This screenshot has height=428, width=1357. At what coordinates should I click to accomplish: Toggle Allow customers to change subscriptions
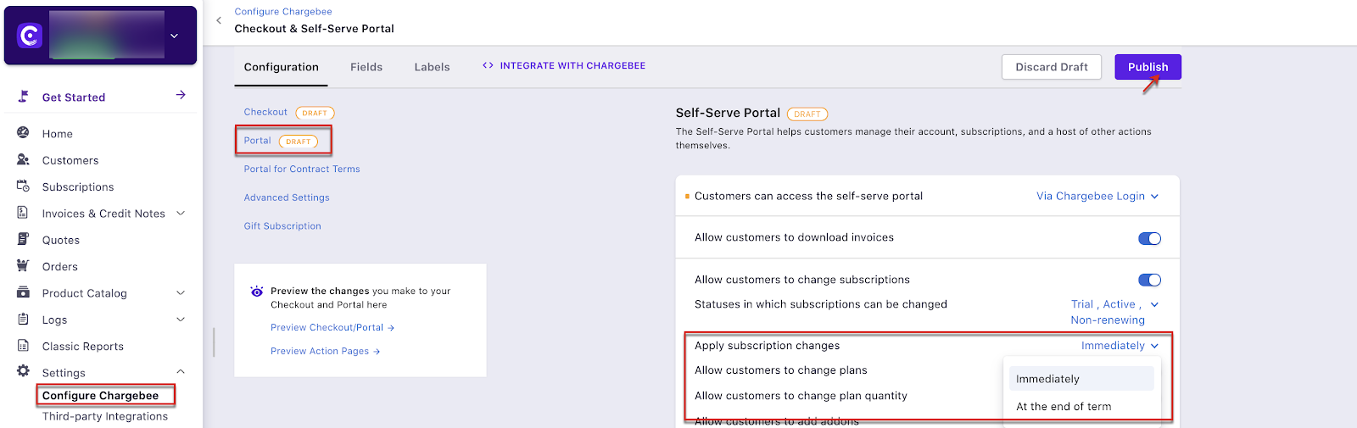pyautogui.click(x=1149, y=280)
